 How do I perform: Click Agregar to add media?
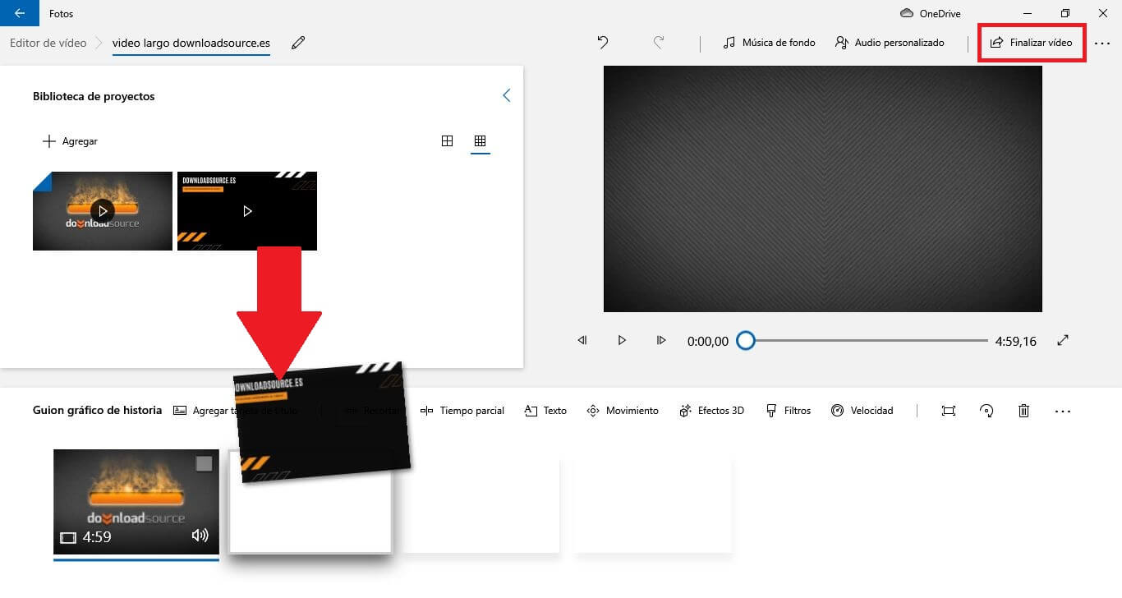(x=70, y=141)
